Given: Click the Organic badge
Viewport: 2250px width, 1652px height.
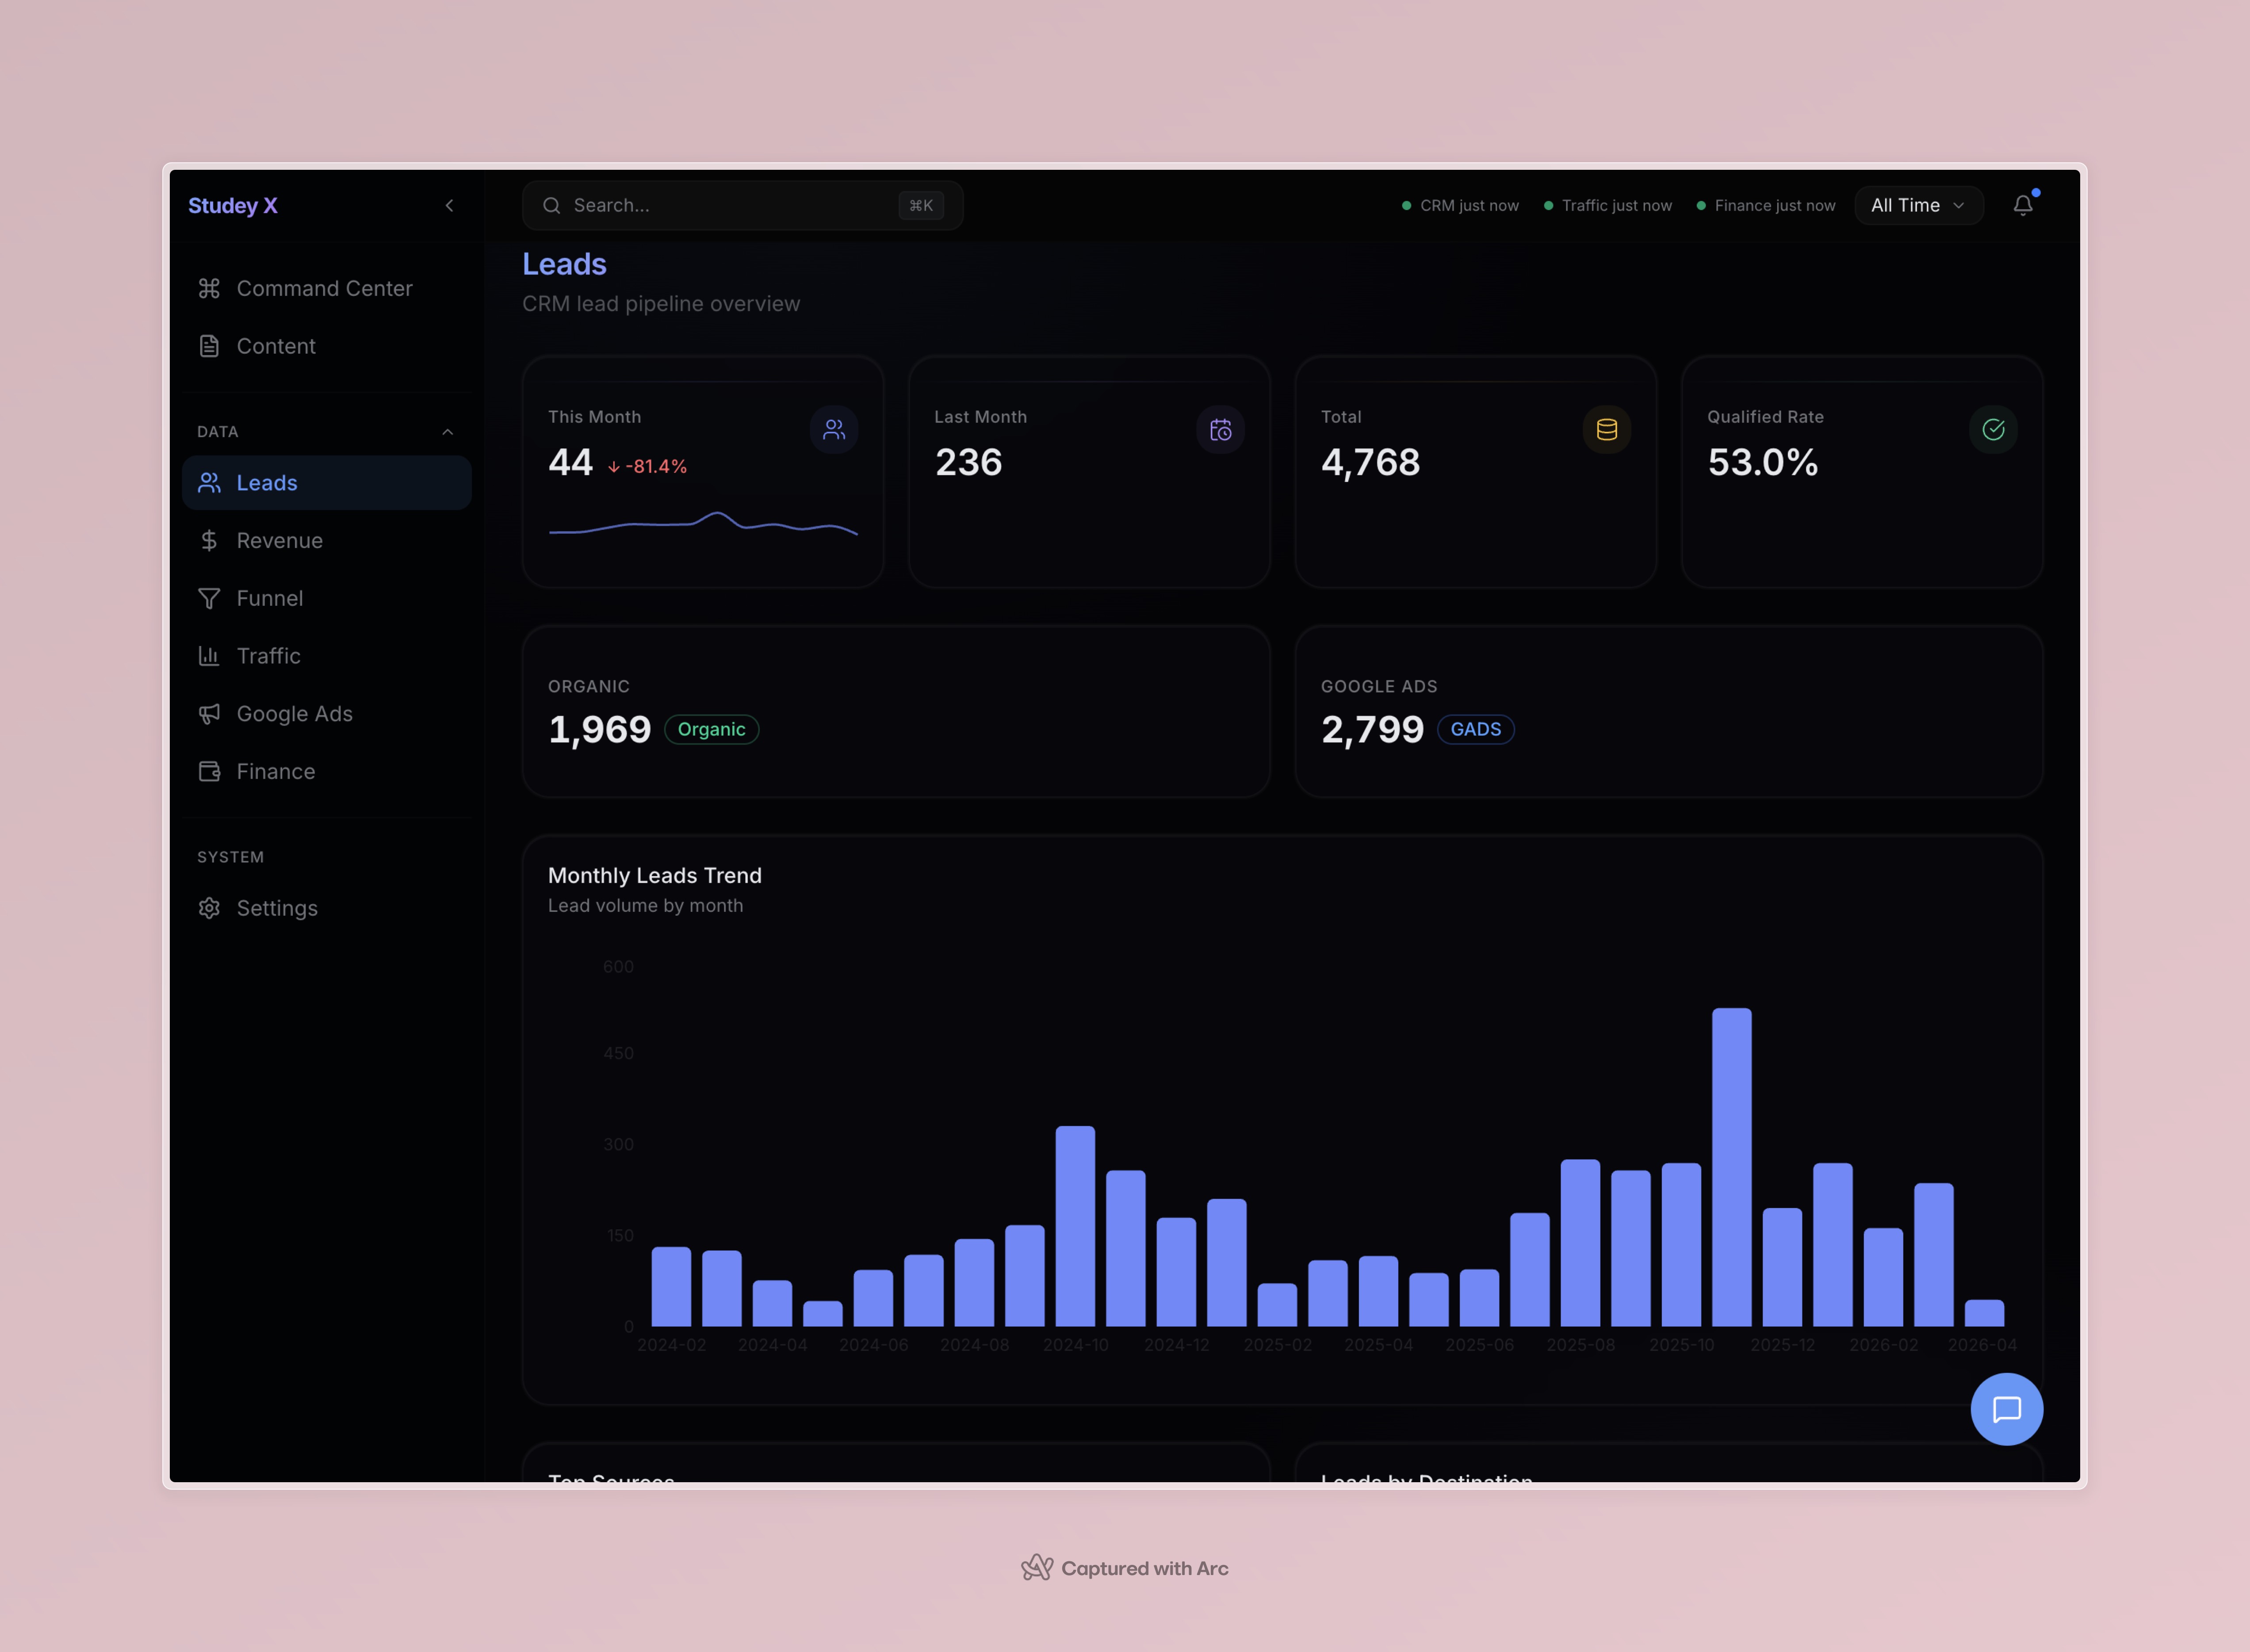Looking at the screenshot, I should click(x=711, y=730).
